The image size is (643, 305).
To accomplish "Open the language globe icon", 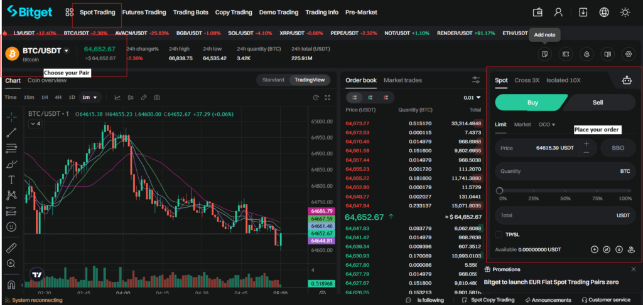I will [x=604, y=13].
